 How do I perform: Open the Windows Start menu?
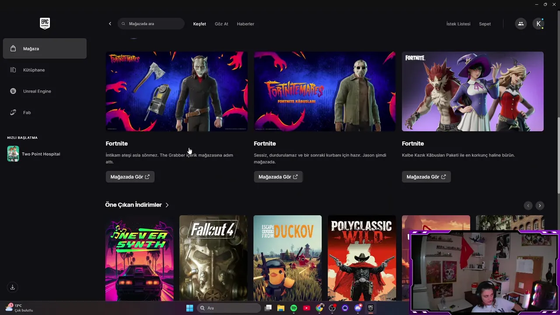(x=189, y=308)
